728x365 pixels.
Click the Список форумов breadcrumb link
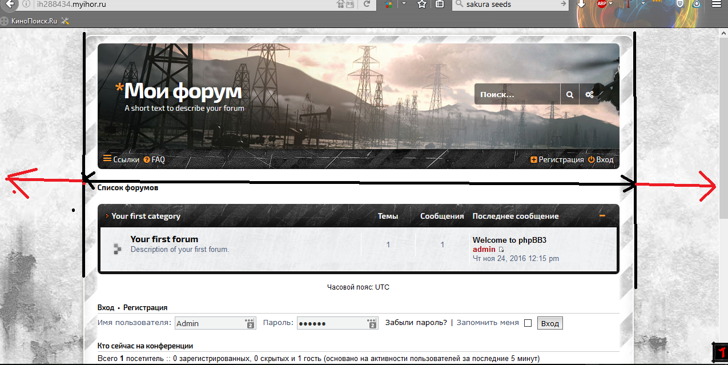click(x=128, y=187)
